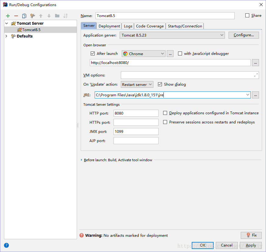
Task: Click ellipsis button beside URL field
Action: point(255,63)
